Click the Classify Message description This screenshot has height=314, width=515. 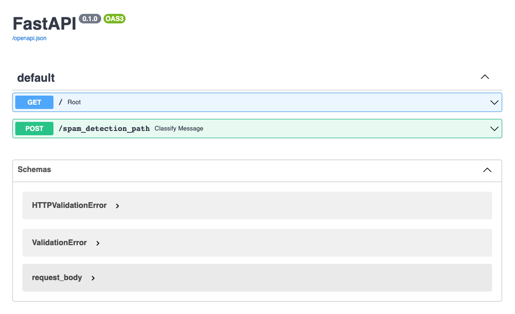(x=179, y=129)
